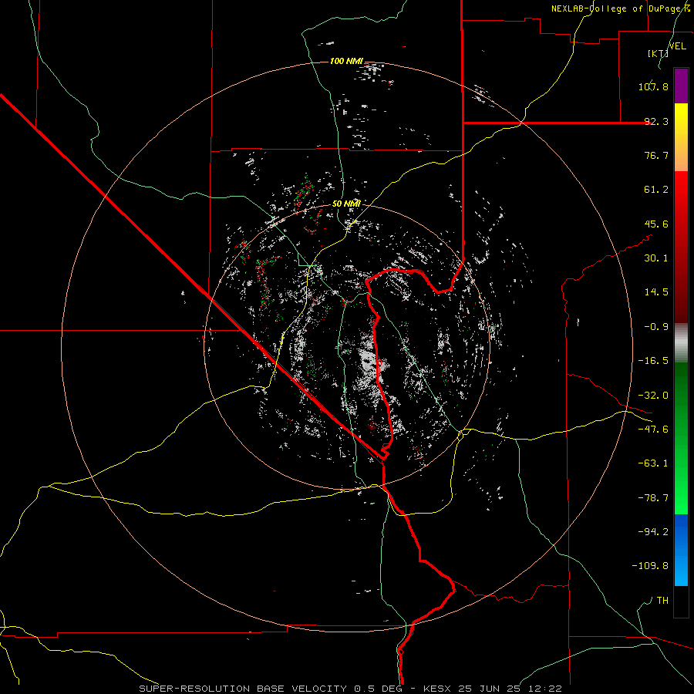Click the purple segment of the color bar
The height and width of the screenshot is (694, 694).
[x=681, y=86]
